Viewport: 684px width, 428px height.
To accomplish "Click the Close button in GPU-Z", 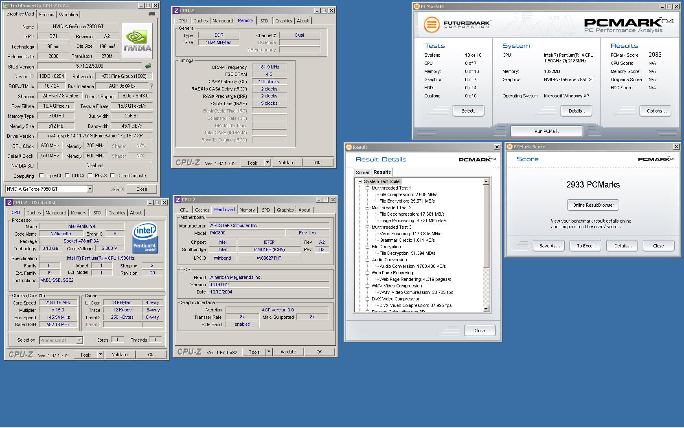I will click(x=142, y=189).
